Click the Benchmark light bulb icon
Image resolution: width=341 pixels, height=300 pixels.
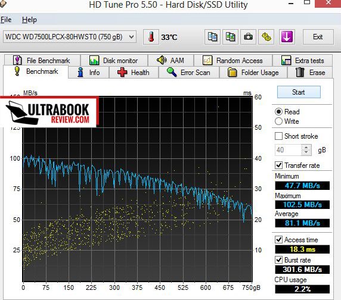[17, 71]
